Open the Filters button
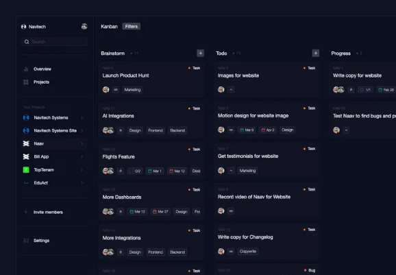 (x=132, y=26)
